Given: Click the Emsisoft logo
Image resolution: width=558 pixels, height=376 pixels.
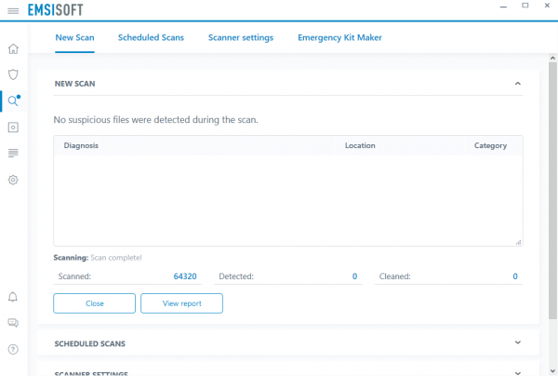Looking at the screenshot, I should (56, 10).
